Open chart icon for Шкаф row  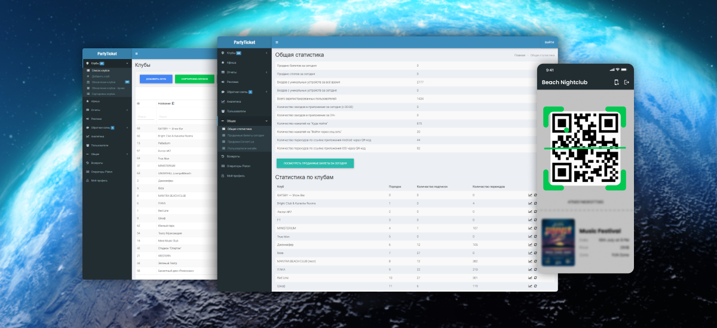pyautogui.click(x=530, y=286)
